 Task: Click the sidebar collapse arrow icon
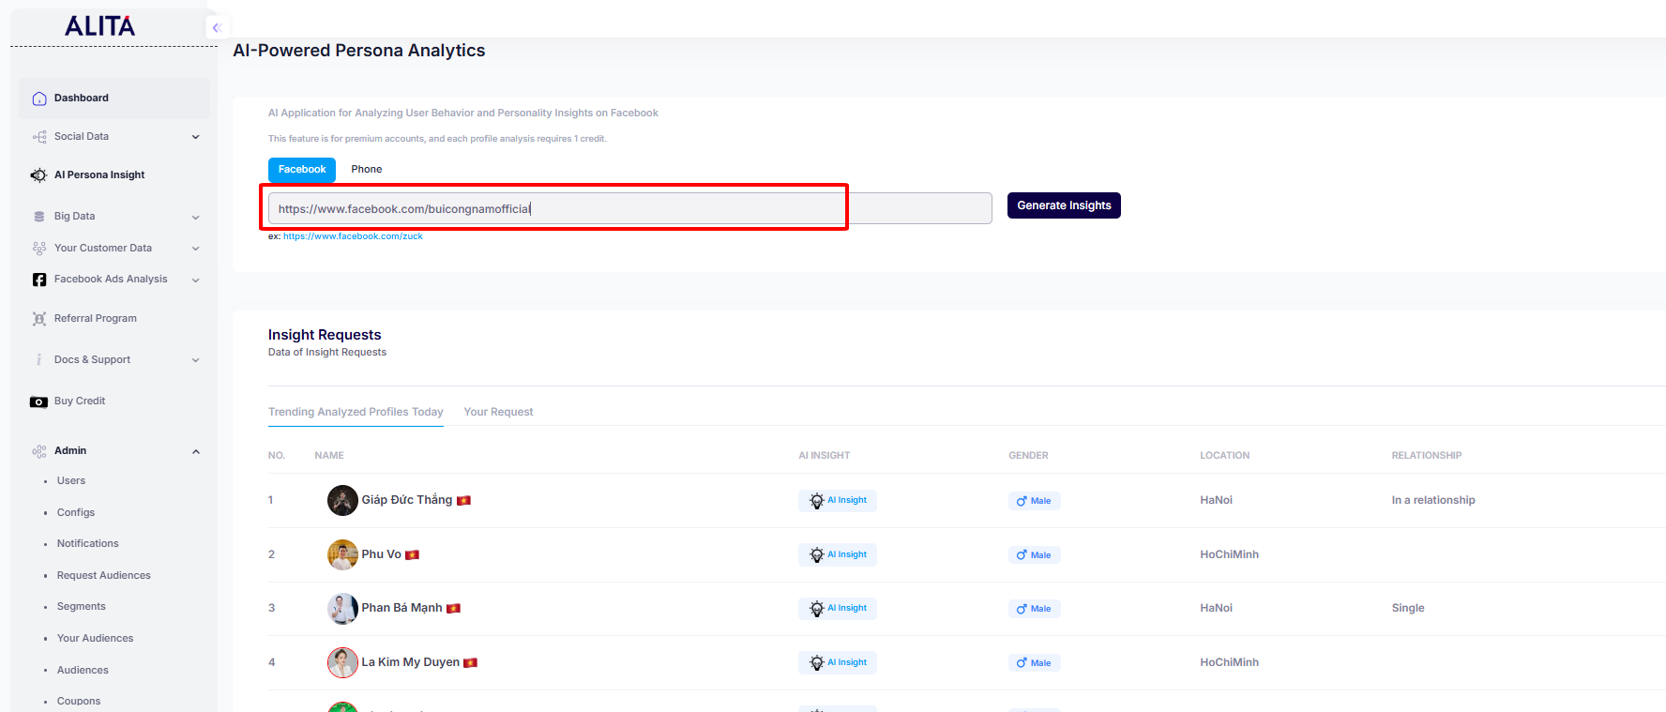click(216, 27)
